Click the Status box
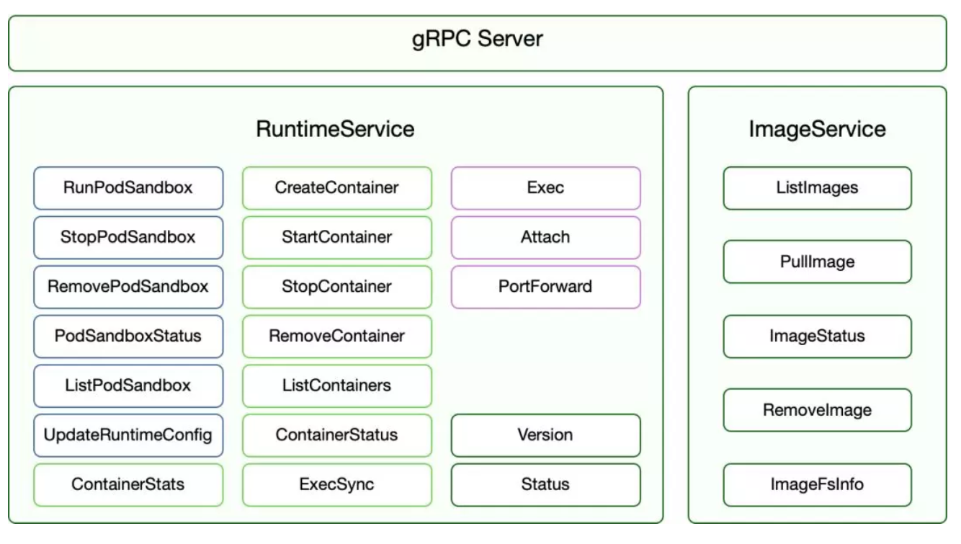This screenshot has height=544, width=961. pos(545,484)
